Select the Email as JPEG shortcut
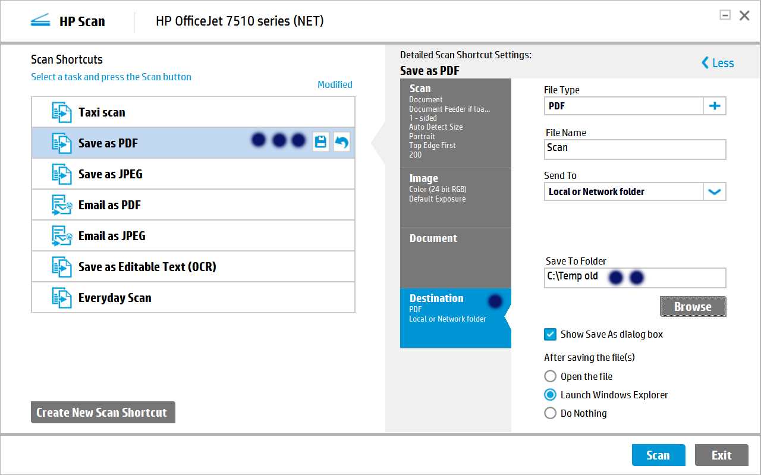Screen dimensions: 761x475 193,236
